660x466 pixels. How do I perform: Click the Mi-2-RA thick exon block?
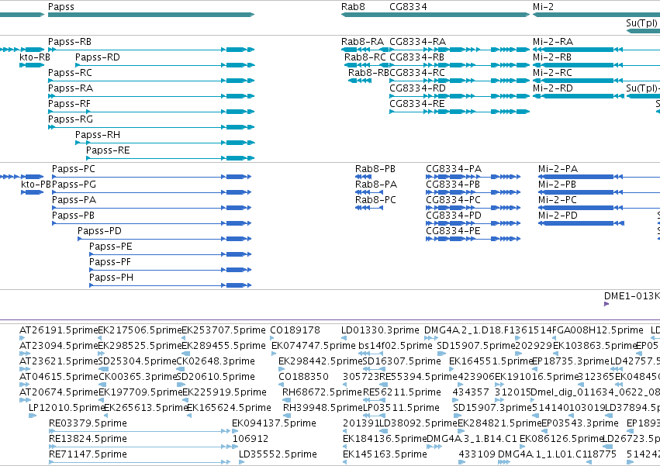point(577,50)
